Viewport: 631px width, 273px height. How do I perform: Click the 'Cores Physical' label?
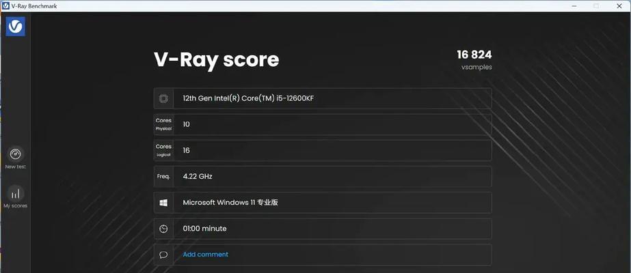pyautogui.click(x=163, y=124)
